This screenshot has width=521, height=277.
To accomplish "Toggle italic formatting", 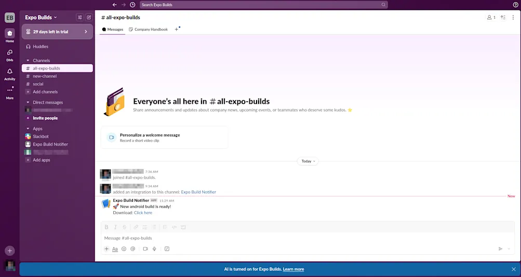I will 115,227.
